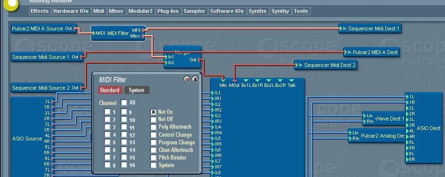
Task: Select the Sequencer Midi Source 1 module
Action: coord(47,57)
